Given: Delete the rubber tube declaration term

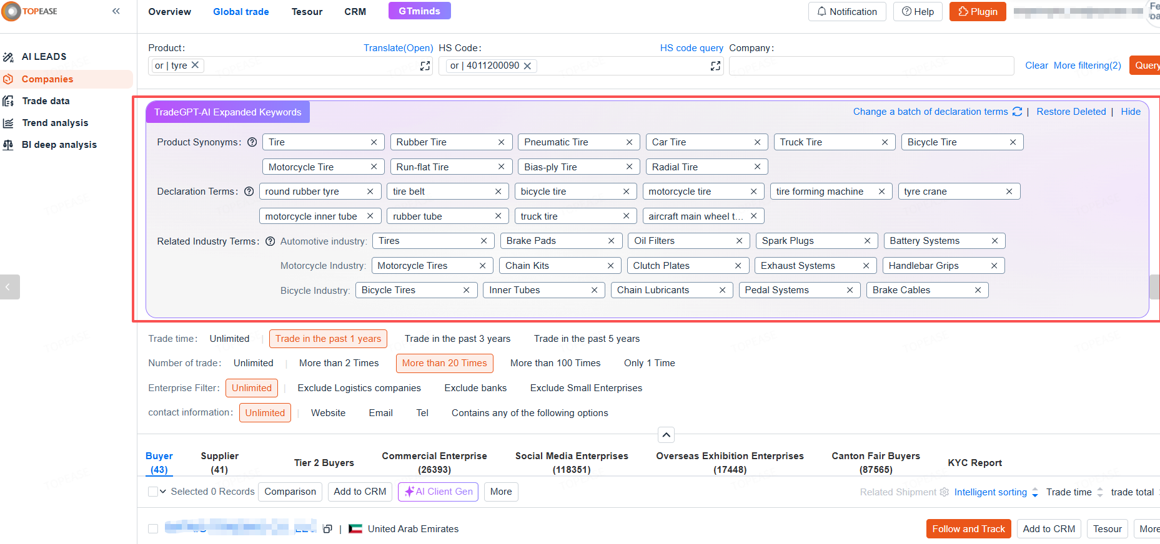Looking at the screenshot, I should point(498,216).
